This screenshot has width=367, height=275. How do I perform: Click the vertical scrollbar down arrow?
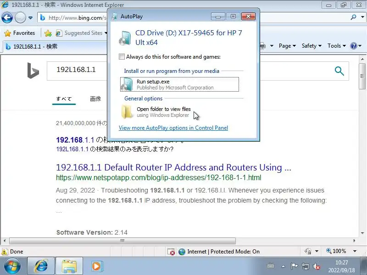pos(362,233)
